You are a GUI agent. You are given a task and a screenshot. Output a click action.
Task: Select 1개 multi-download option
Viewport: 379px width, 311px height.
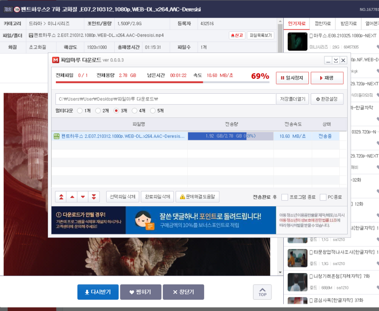click(x=80, y=111)
